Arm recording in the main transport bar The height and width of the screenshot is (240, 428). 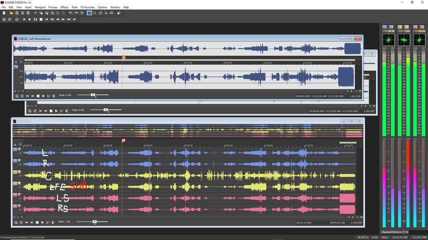pos(4,19)
